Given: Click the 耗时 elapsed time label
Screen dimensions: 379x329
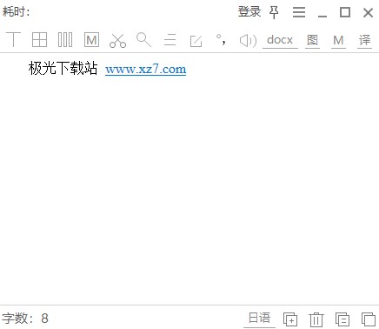Looking at the screenshot, I should pyautogui.click(x=16, y=12).
